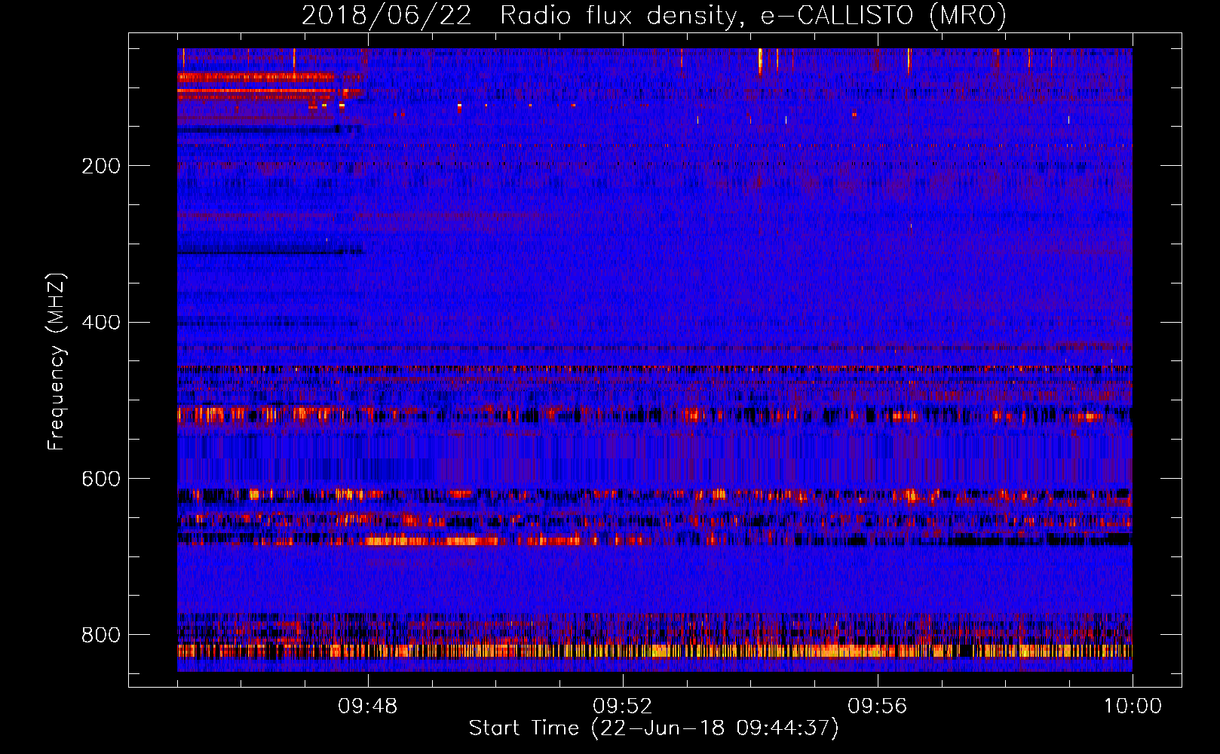Click the 400 frequency tick label

pyautogui.click(x=101, y=323)
